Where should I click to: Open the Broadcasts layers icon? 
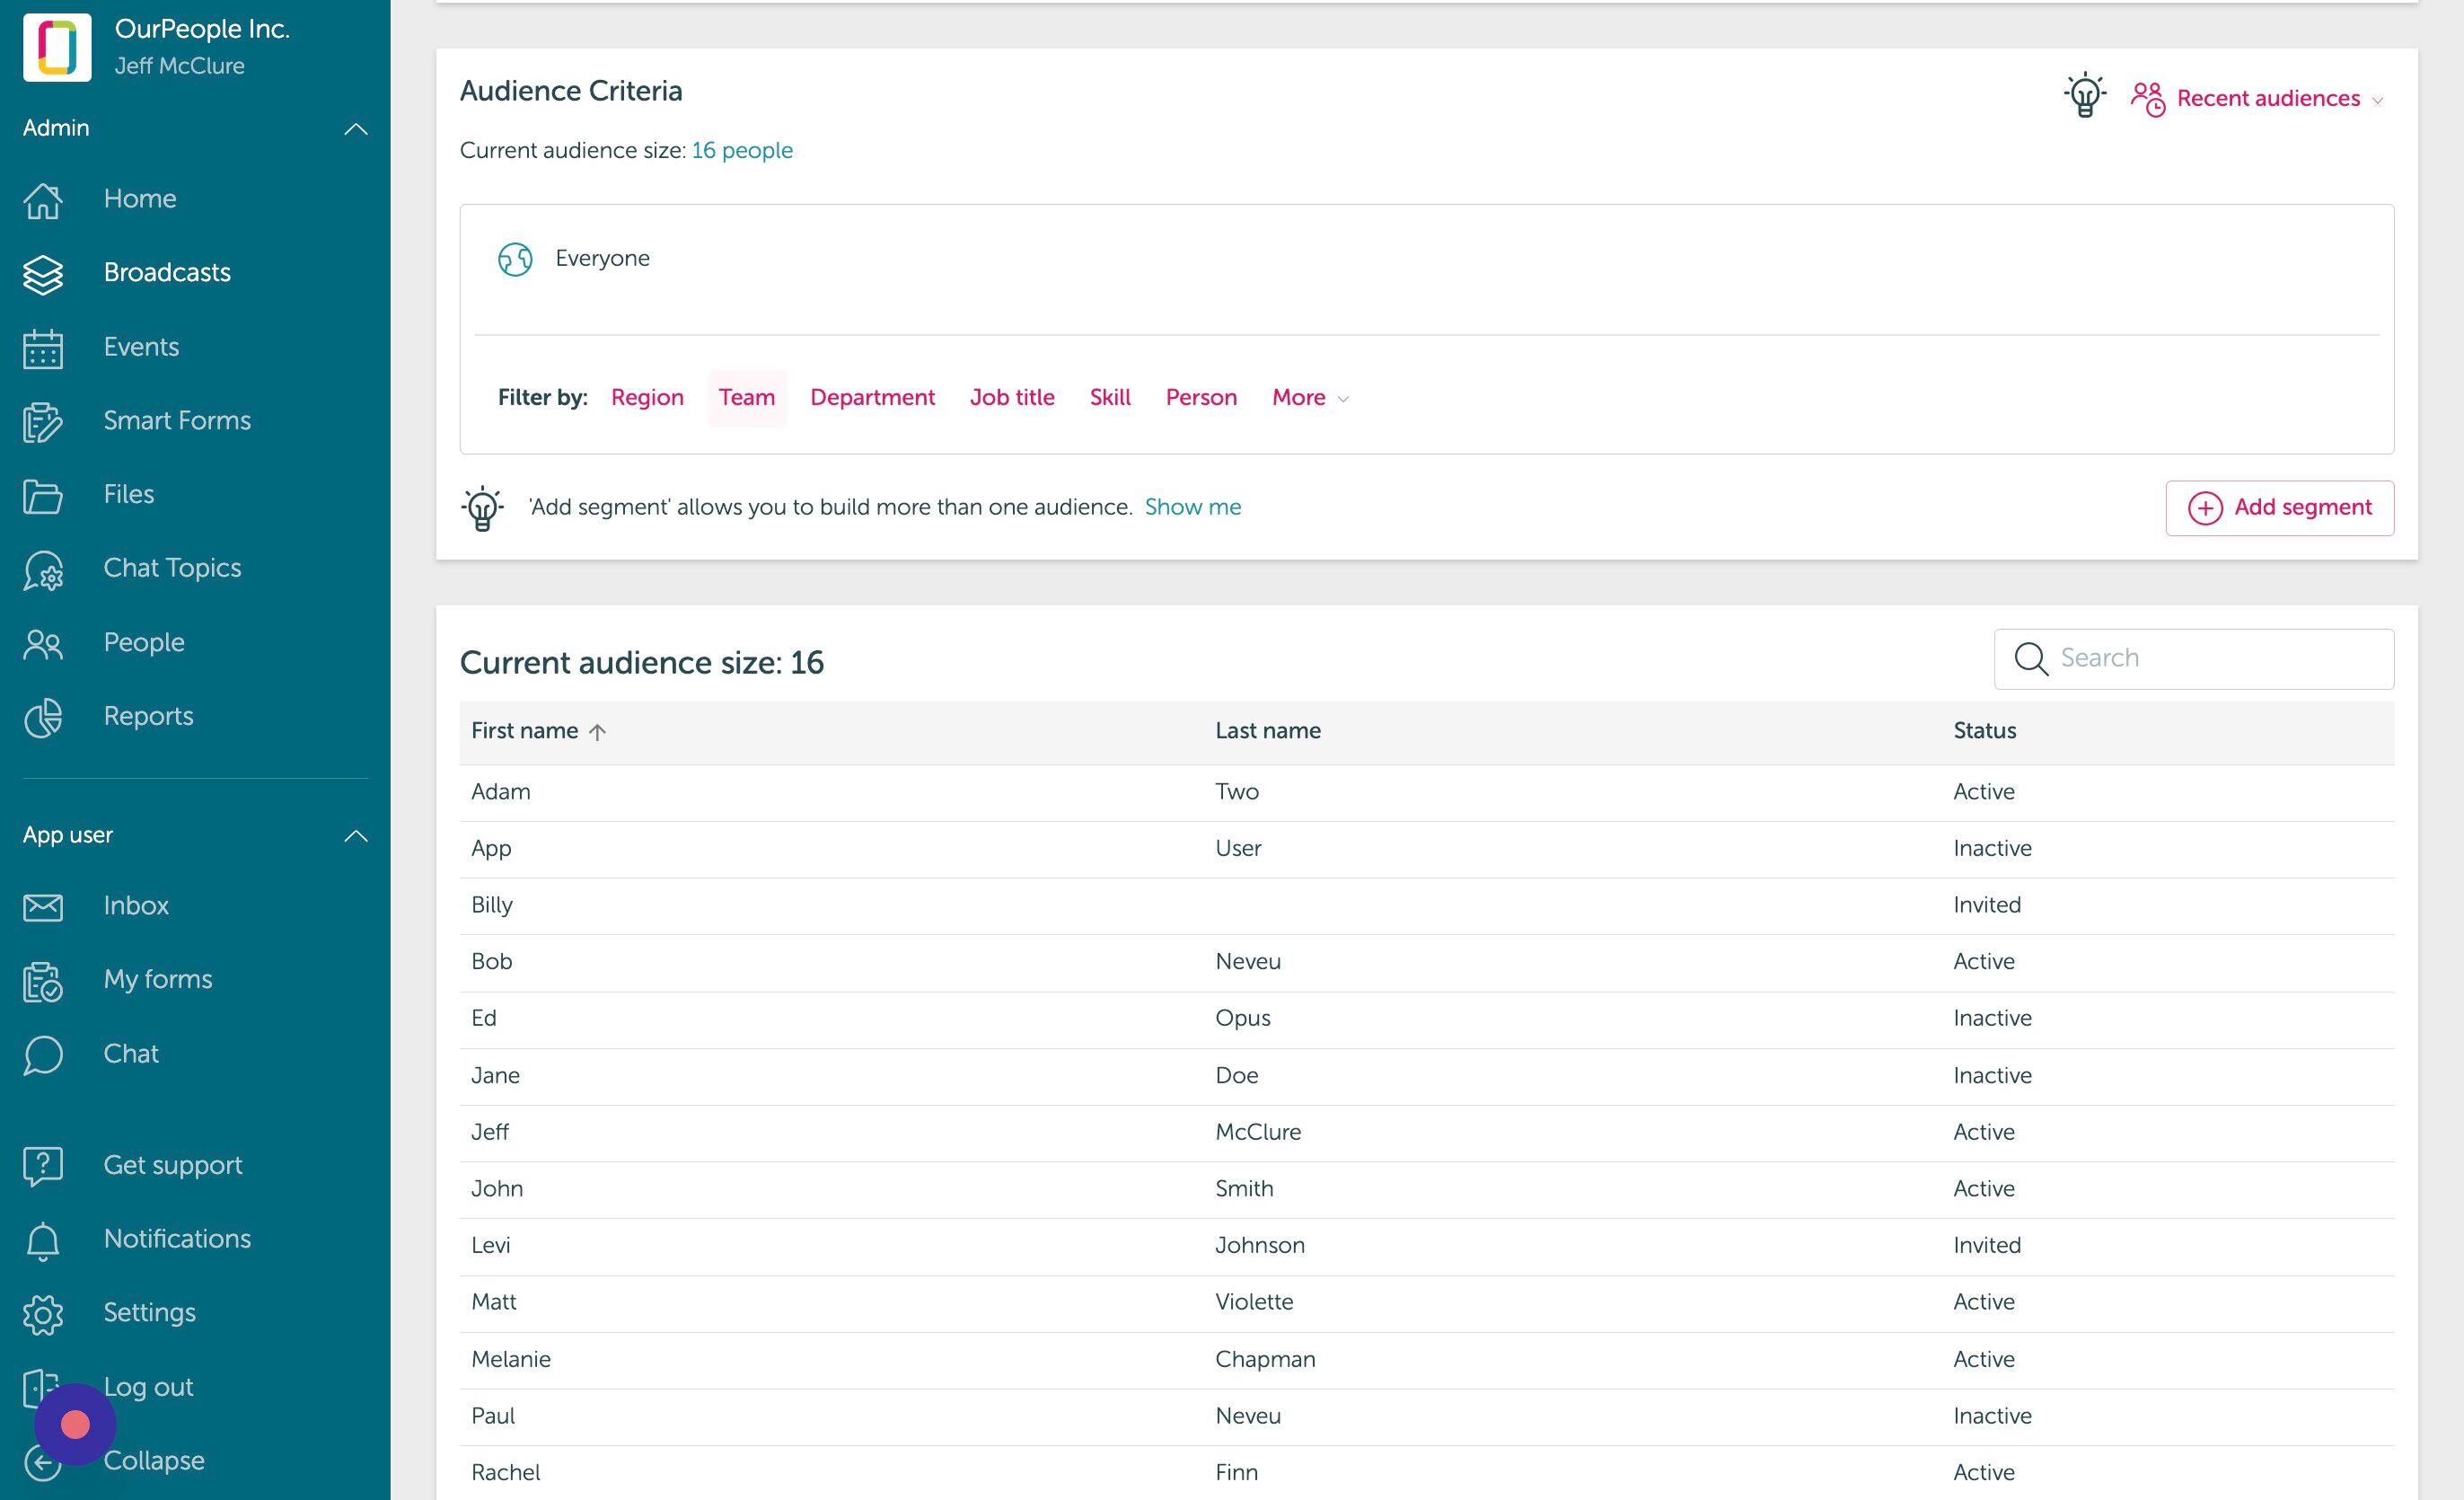(43, 274)
